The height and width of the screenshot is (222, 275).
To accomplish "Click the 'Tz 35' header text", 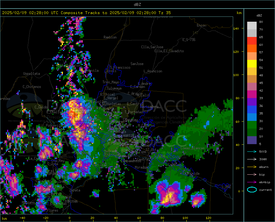I will click(x=164, y=13).
